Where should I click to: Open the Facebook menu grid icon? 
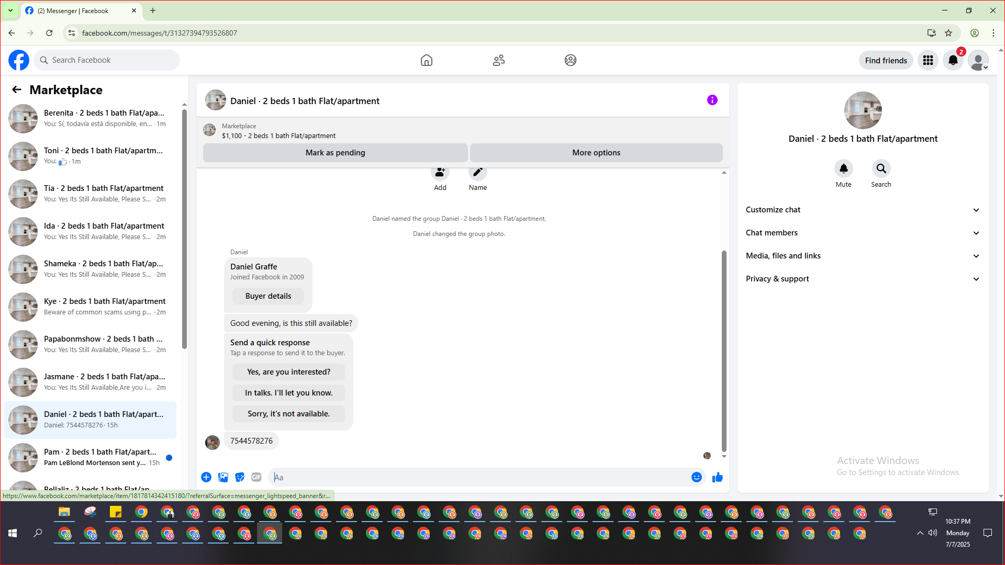tap(928, 61)
